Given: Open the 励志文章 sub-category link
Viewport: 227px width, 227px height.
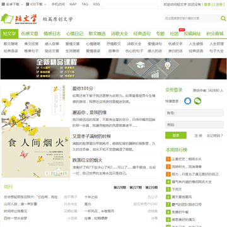Looking at the screenshot, I should tap(52, 51).
